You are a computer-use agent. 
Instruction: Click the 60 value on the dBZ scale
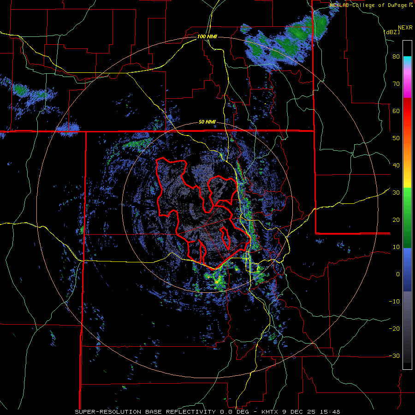click(x=396, y=111)
